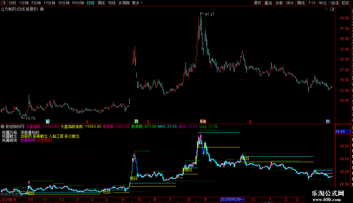This screenshot has height=203, width=353.
Task: Click the 跌家数: 877.00 value
Action: tap(144, 126)
